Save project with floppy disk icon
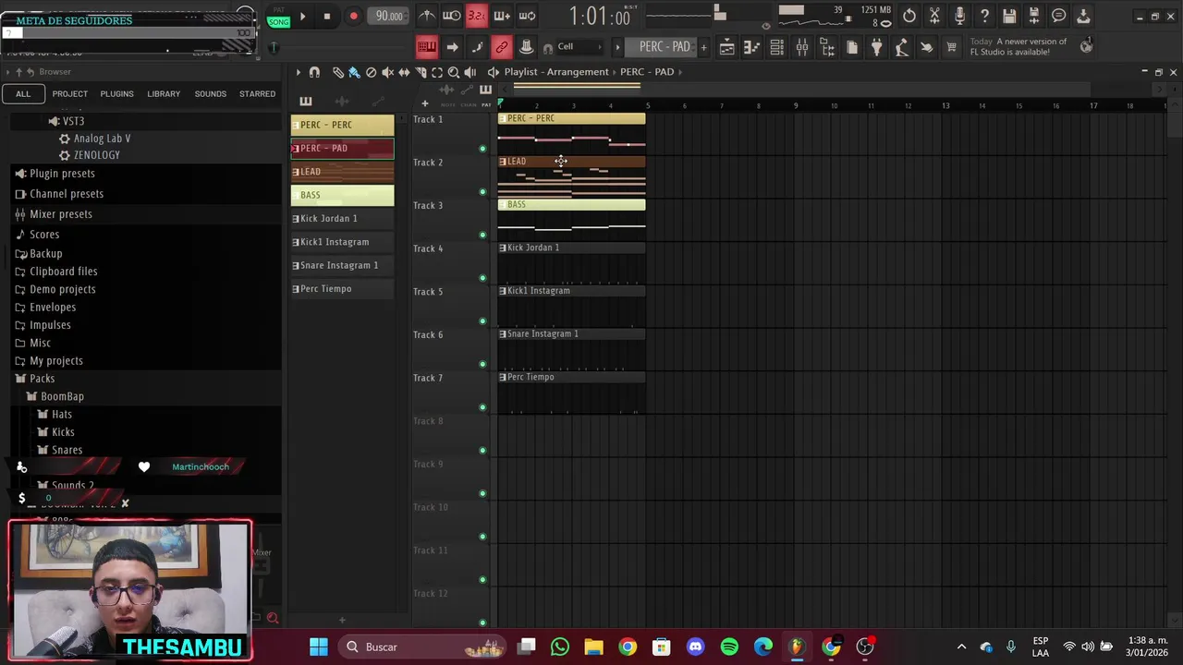Image resolution: width=1183 pixels, height=665 pixels. point(1009,16)
